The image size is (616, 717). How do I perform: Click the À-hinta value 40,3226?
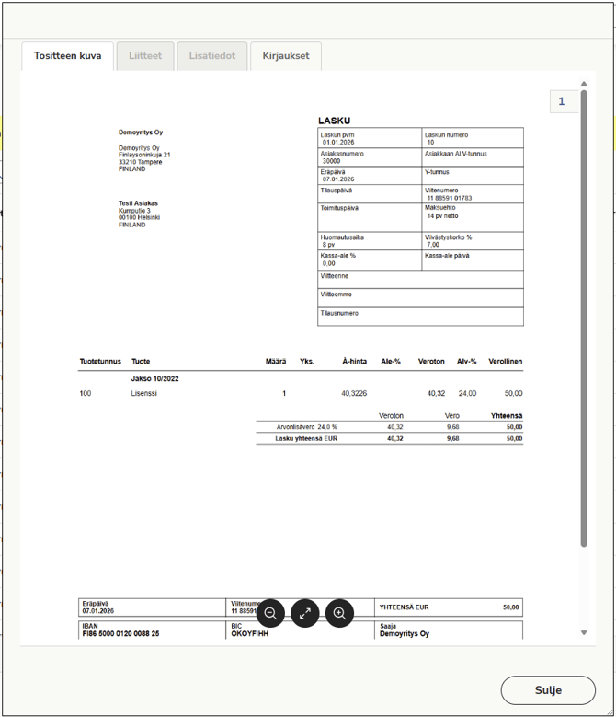[x=354, y=393]
